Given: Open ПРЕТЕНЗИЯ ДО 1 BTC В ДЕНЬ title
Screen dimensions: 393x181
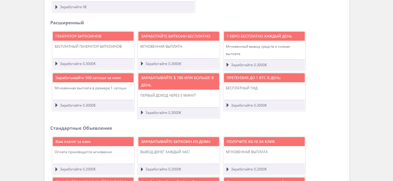Looking at the screenshot, I should point(254,78).
